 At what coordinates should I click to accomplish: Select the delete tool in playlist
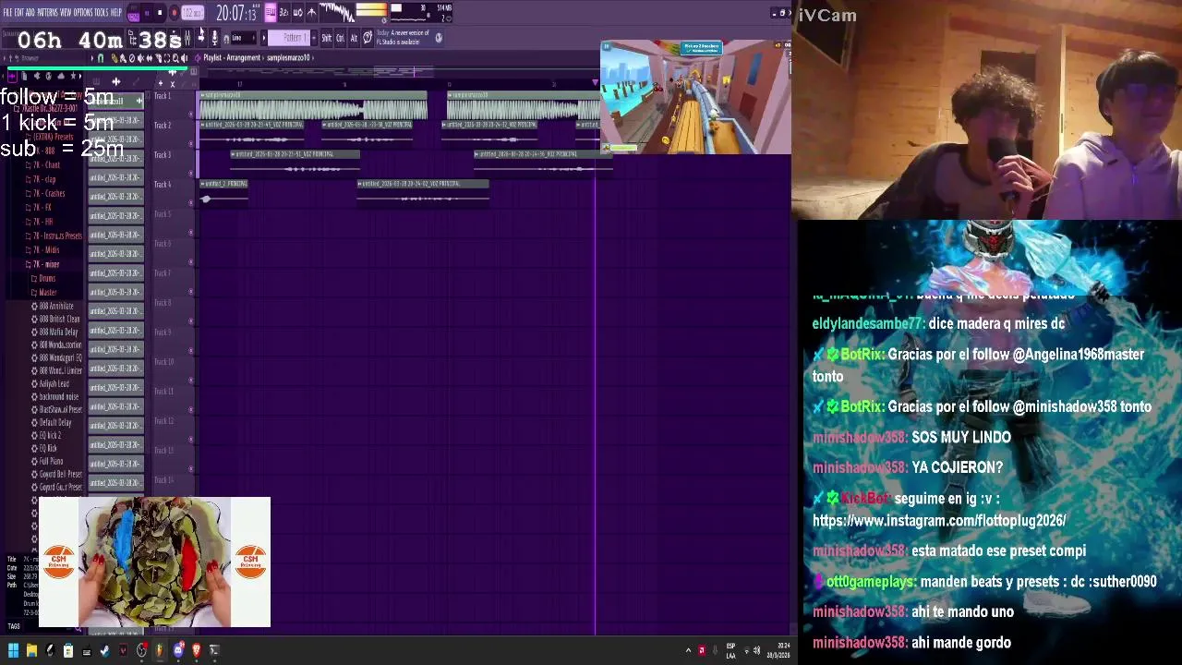point(132,57)
